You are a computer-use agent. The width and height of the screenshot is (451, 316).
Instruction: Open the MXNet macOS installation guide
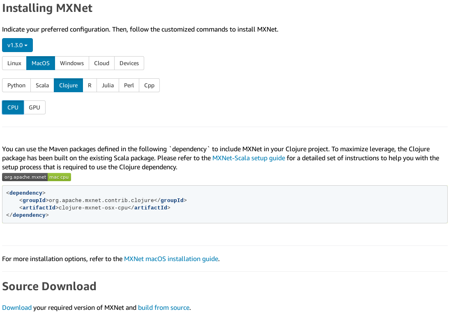[171, 259]
